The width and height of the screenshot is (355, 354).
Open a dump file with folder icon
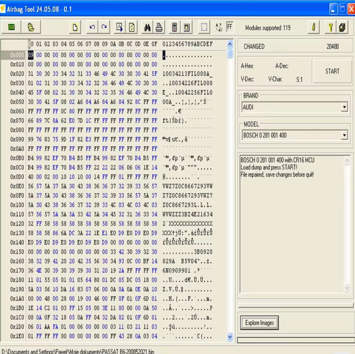coord(31,28)
